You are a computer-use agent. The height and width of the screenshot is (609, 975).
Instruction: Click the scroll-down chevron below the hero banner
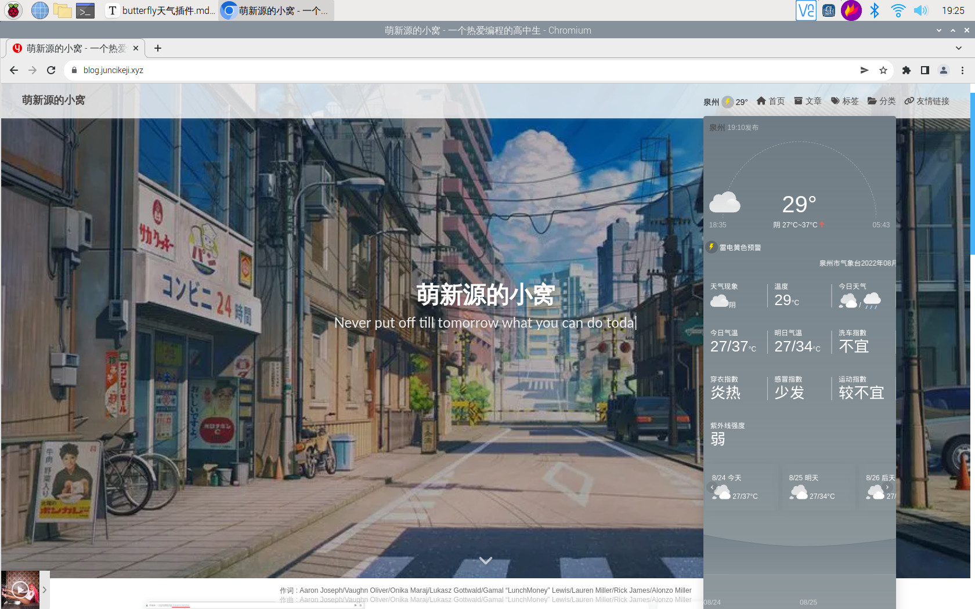486,560
